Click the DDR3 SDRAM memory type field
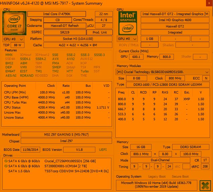213x192 pixels. click(191, 147)
